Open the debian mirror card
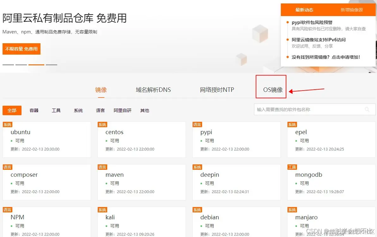Image resolution: width=377 pixels, height=237 pixels. [x=237, y=222]
